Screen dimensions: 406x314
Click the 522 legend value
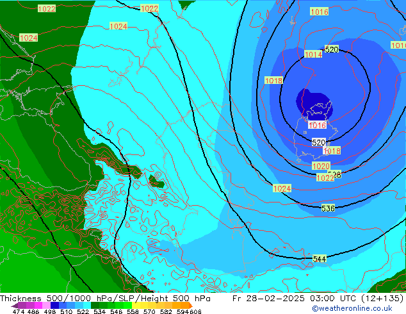pos(83,311)
